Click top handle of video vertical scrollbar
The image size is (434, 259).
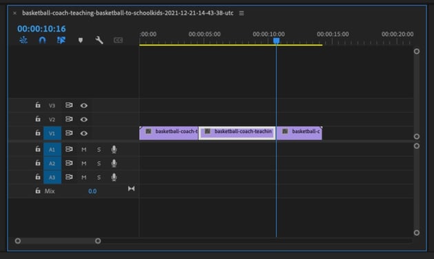[417, 52]
